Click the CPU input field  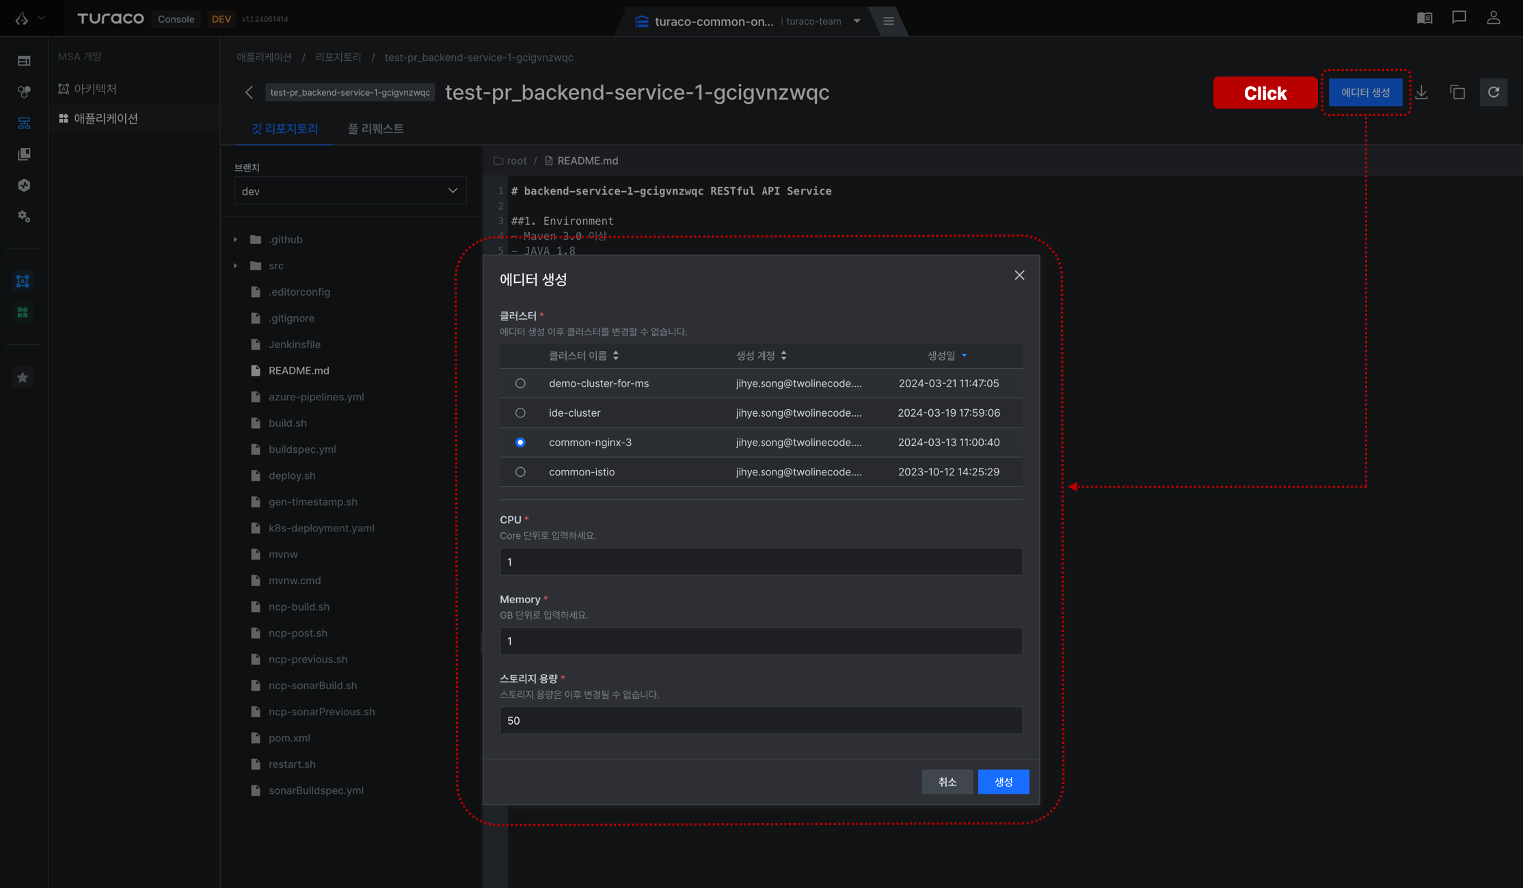(x=761, y=561)
